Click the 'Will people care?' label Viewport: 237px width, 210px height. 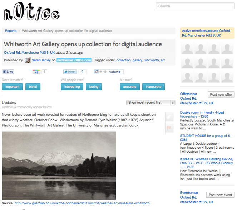[x=73, y=80]
